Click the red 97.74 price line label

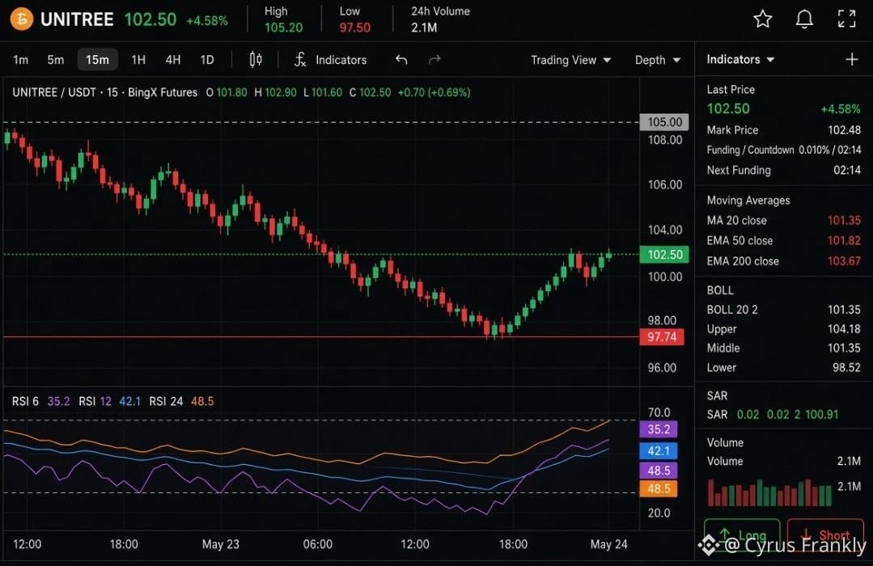[662, 336]
